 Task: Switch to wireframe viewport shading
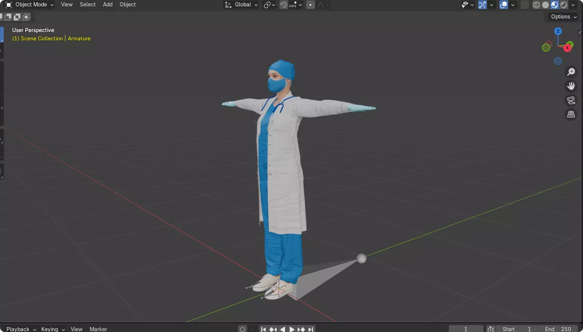tap(536, 5)
